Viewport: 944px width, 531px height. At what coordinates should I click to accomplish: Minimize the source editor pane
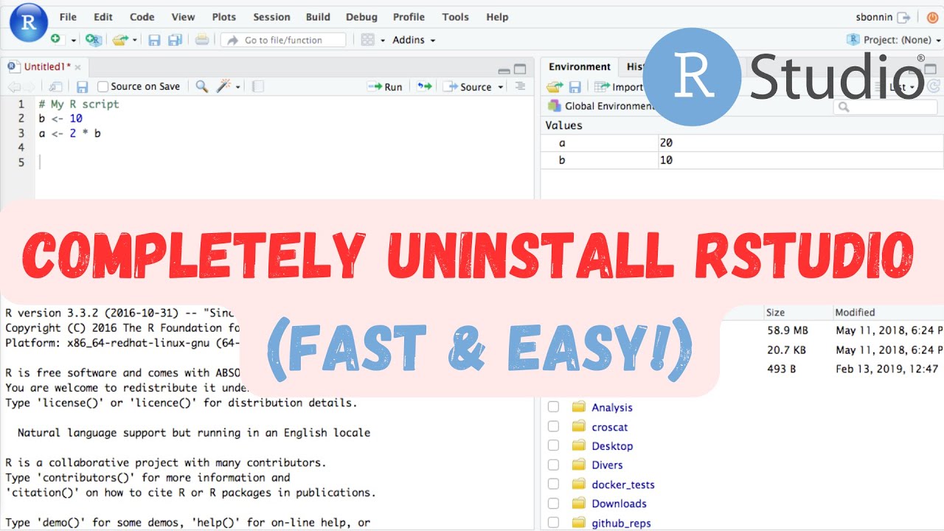point(504,71)
